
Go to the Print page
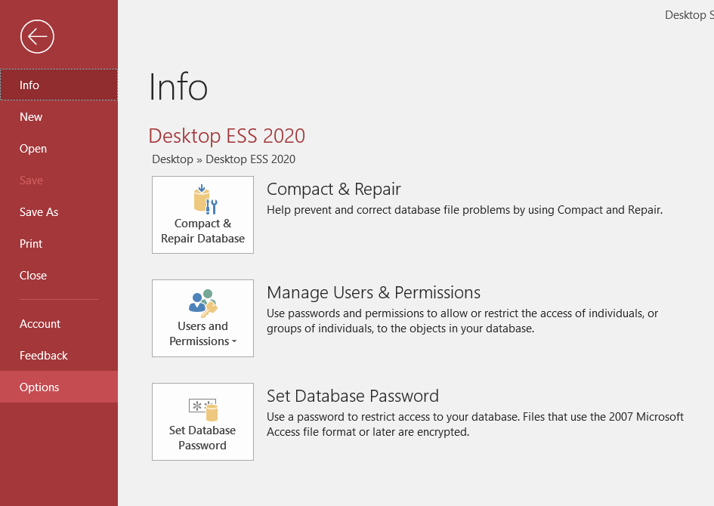pos(31,244)
